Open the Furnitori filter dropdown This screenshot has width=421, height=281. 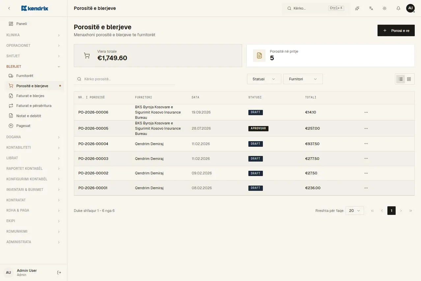(x=303, y=79)
